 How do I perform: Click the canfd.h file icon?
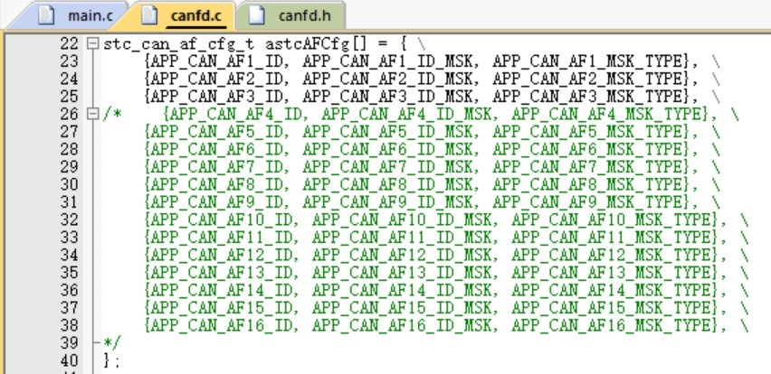pos(256,15)
